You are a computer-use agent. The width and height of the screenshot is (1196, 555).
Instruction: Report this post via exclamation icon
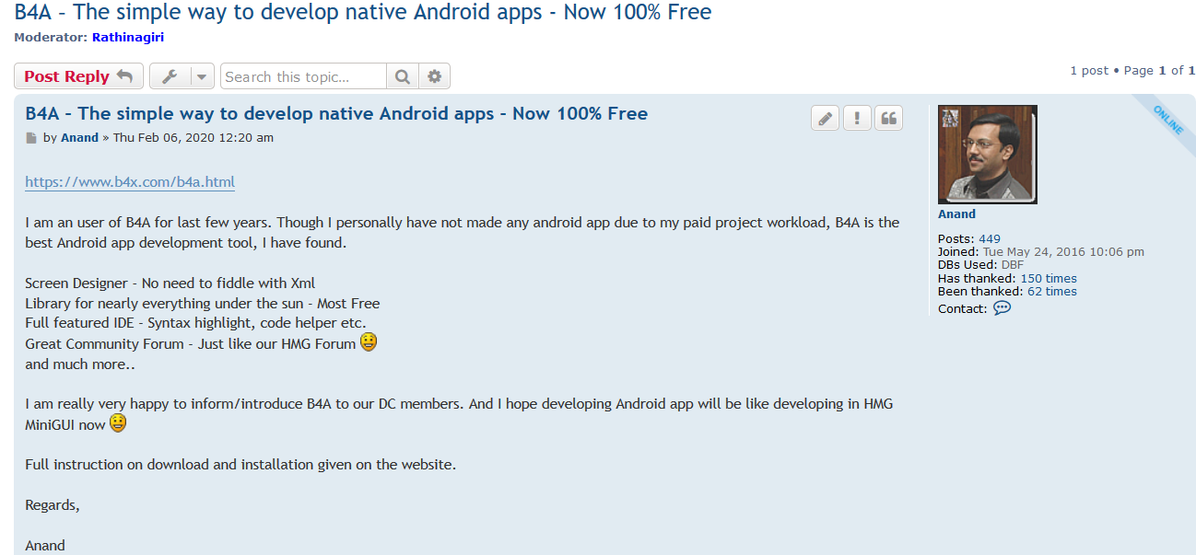(857, 118)
